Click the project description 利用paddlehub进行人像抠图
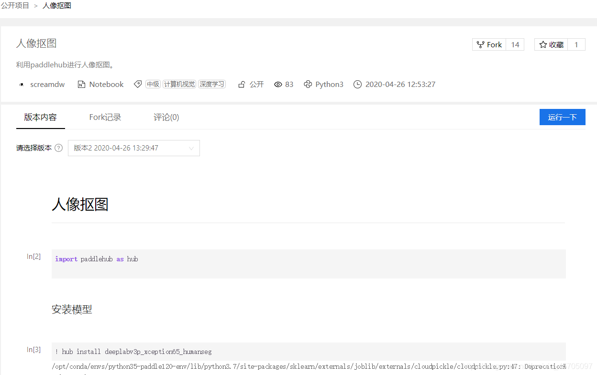597x375 pixels. point(65,65)
